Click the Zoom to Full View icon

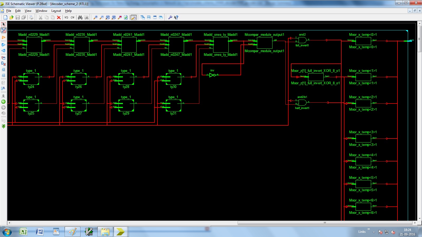coord(108,17)
